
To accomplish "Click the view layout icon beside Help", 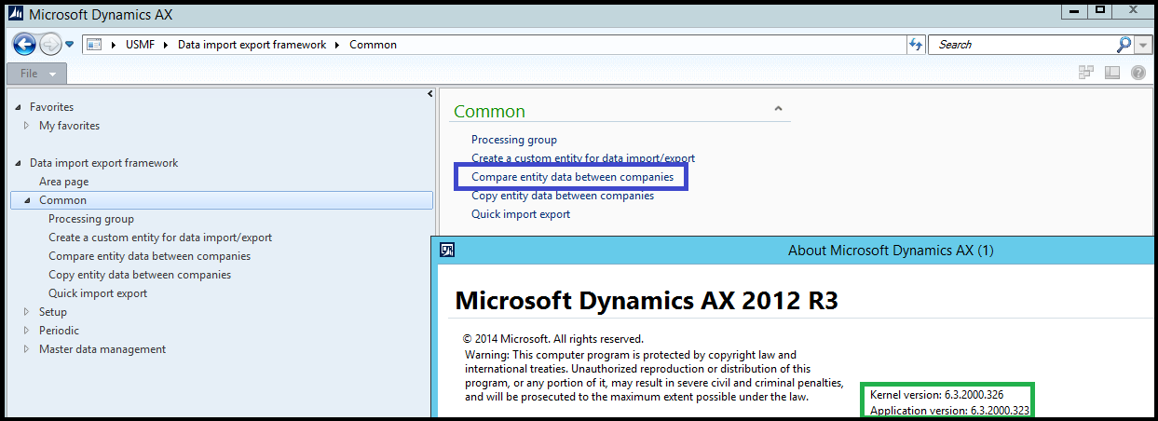I will click(x=1111, y=73).
